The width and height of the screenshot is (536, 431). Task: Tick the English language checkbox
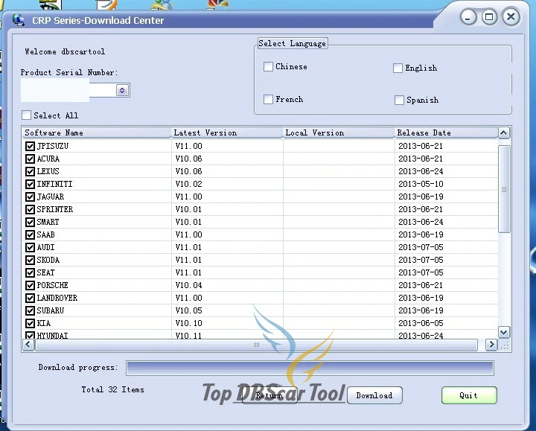(398, 68)
